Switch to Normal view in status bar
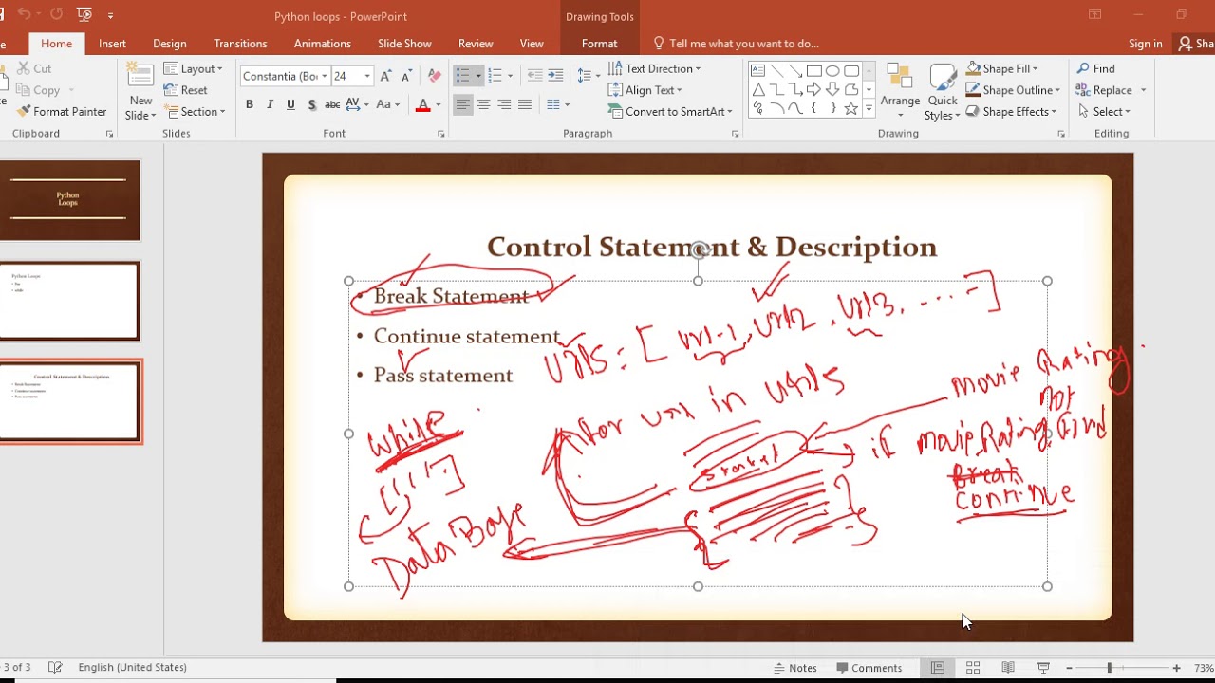The width and height of the screenshot is (1215, 683). point(937,668)
